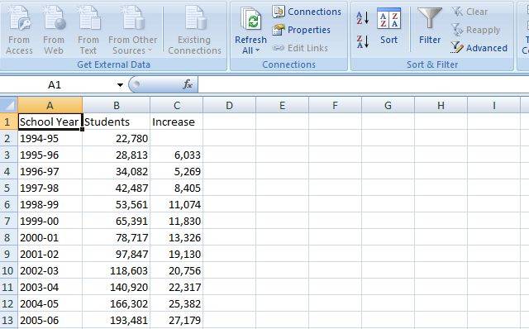Click the Increase header cell
Viewport: 529px width, 329px height.
(177, 122)
